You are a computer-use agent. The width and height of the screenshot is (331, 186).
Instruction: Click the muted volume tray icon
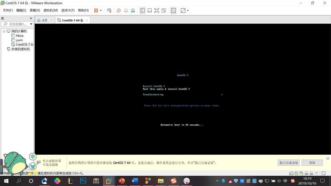279,181
